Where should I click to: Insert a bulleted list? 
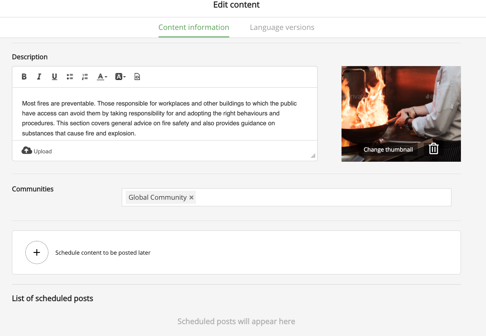pyautogui.click(x=70, y=77)
